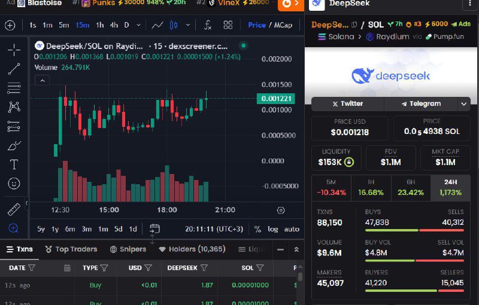Screen dimensions: 479x305
Task: Open the Twitter link button
Action: click(x=348, y=104)
